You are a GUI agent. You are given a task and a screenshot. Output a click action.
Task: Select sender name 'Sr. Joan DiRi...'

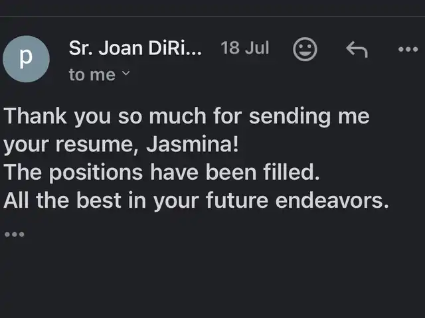[135, 48]
